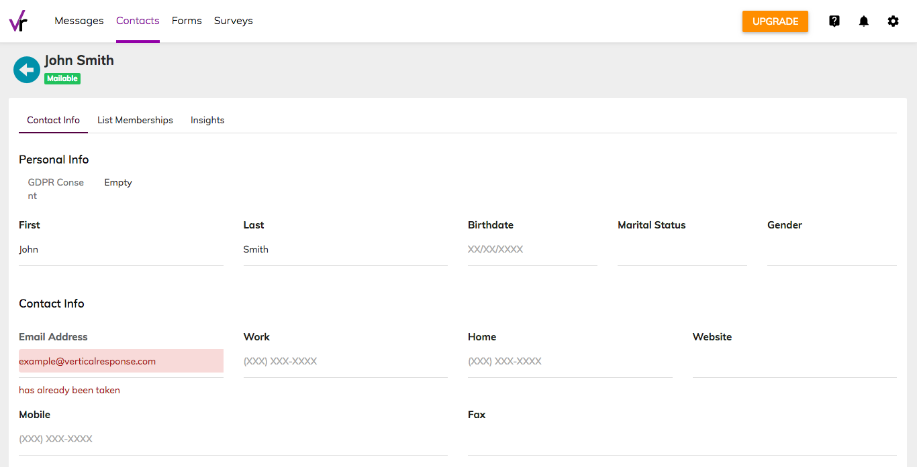Switch to the Insights tab
This screenshot has height=467, width=917.
click(207, 120)
